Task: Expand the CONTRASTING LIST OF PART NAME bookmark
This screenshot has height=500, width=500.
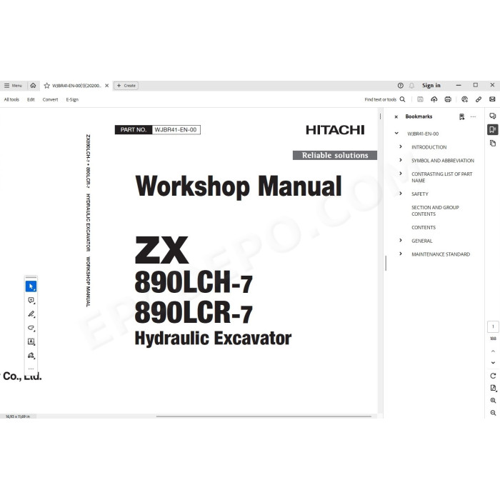Action: coord(401,174)
